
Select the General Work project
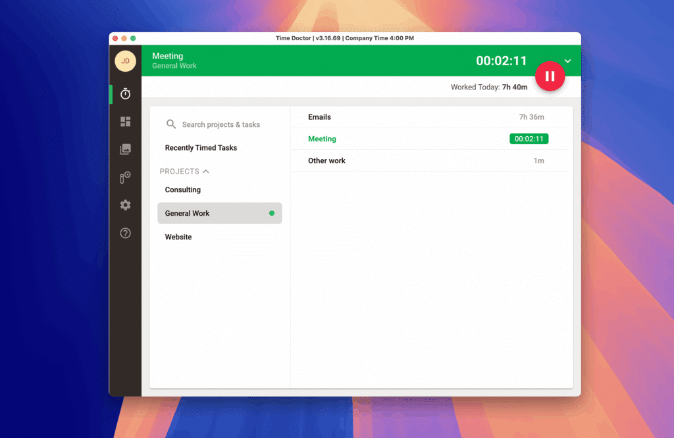(x=220, y=213)
